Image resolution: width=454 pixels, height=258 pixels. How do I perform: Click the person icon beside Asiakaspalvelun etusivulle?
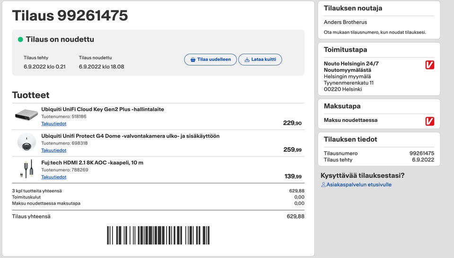323,185
